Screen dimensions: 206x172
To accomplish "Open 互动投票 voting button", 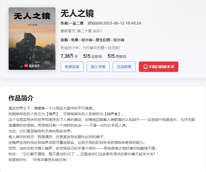I will coord(124,67).
